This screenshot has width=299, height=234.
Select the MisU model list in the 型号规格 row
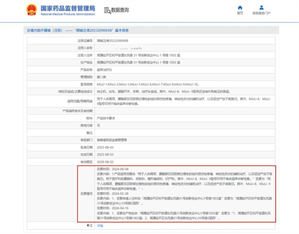(148, 84)
